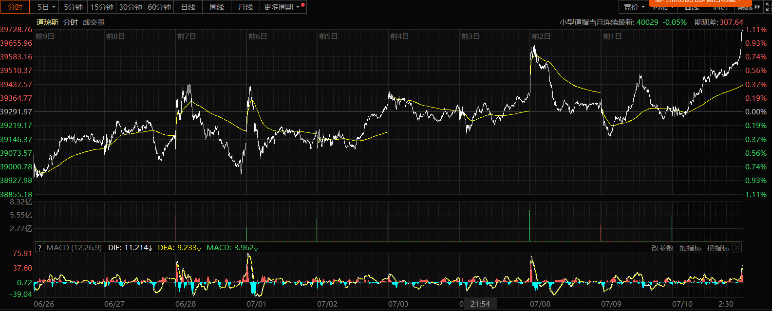Open the 竞价 dropdown
772x311 pixels.
pos(634,7)
